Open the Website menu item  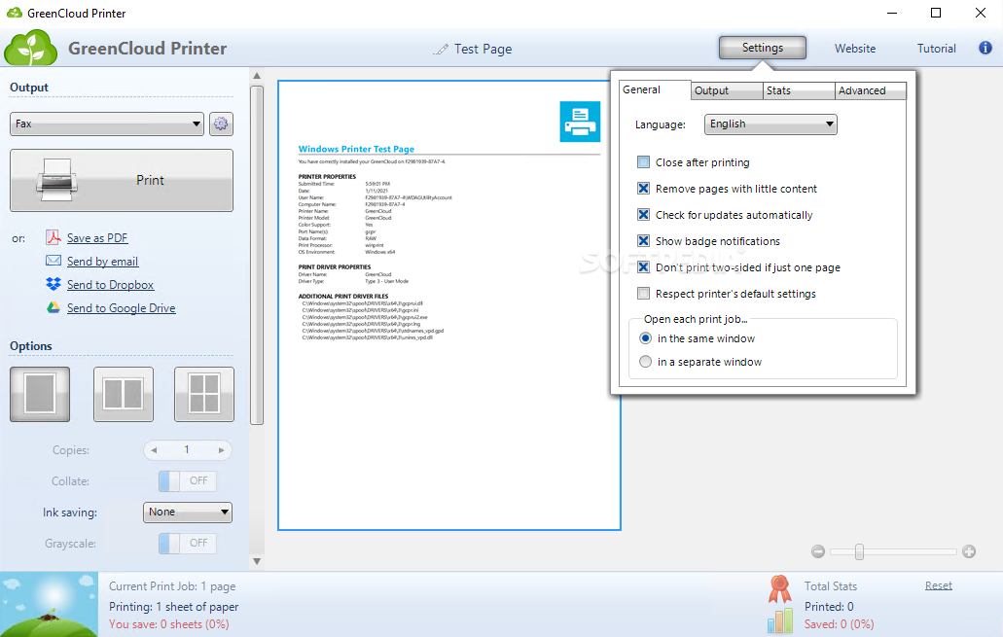(x=854, y=49)
